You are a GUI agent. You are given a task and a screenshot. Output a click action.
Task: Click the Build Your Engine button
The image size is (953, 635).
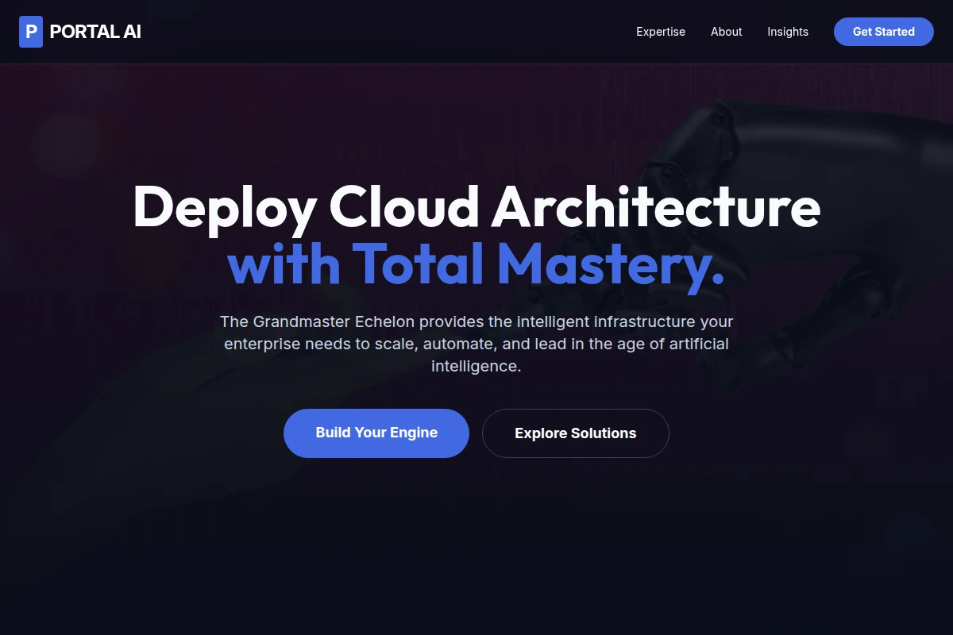pos(376,433)
